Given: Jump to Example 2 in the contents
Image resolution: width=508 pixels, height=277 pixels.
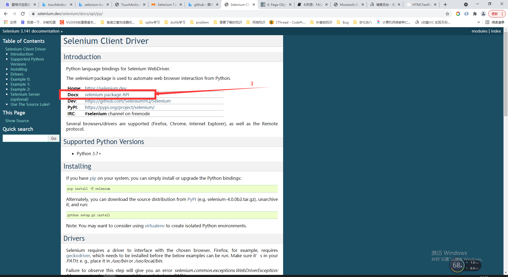Looking at the screenshot, I should pos(20,89).
